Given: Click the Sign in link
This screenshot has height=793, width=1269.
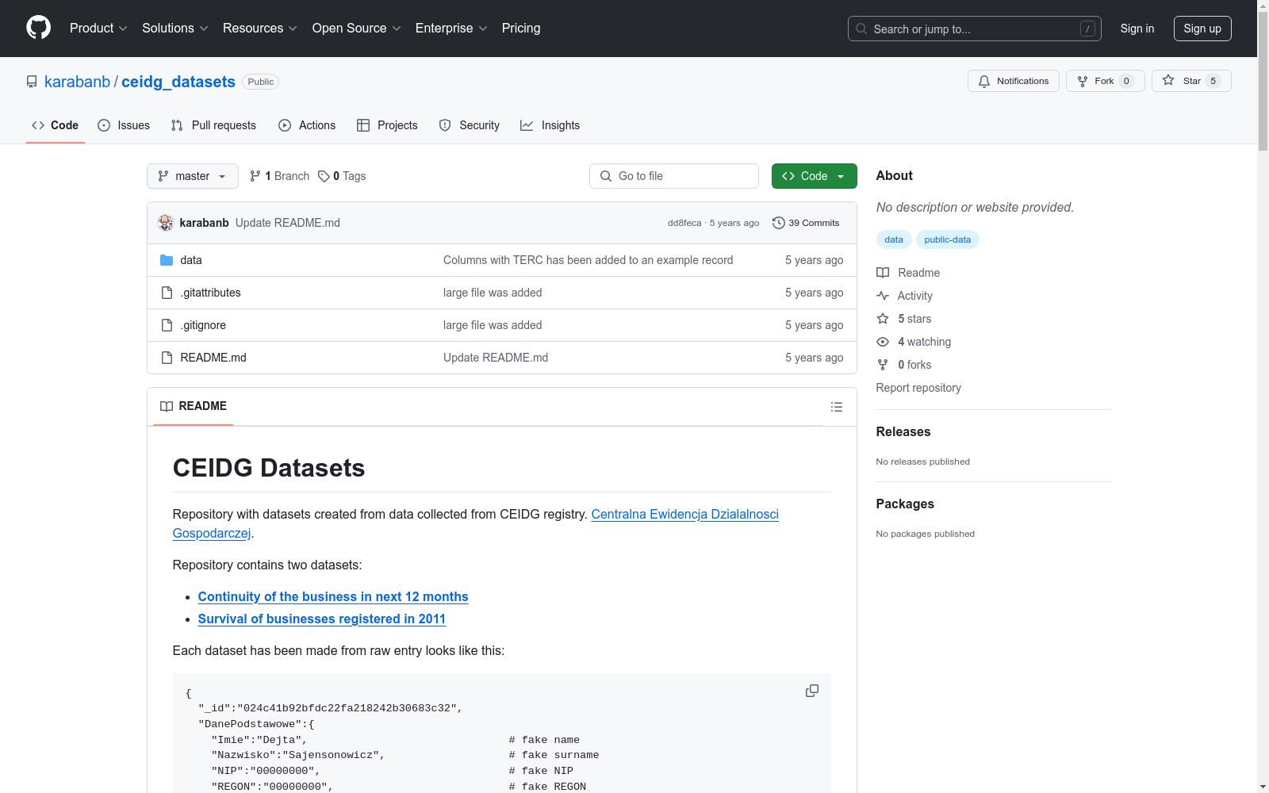Looking at the screenshot, I should click(1137, 29).
